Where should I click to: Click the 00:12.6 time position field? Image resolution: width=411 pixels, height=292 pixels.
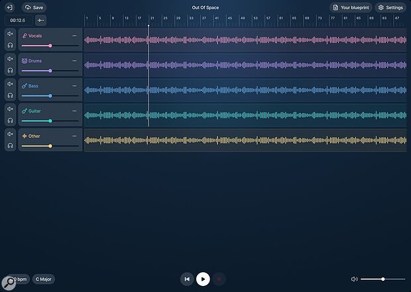tap(18, 20)
